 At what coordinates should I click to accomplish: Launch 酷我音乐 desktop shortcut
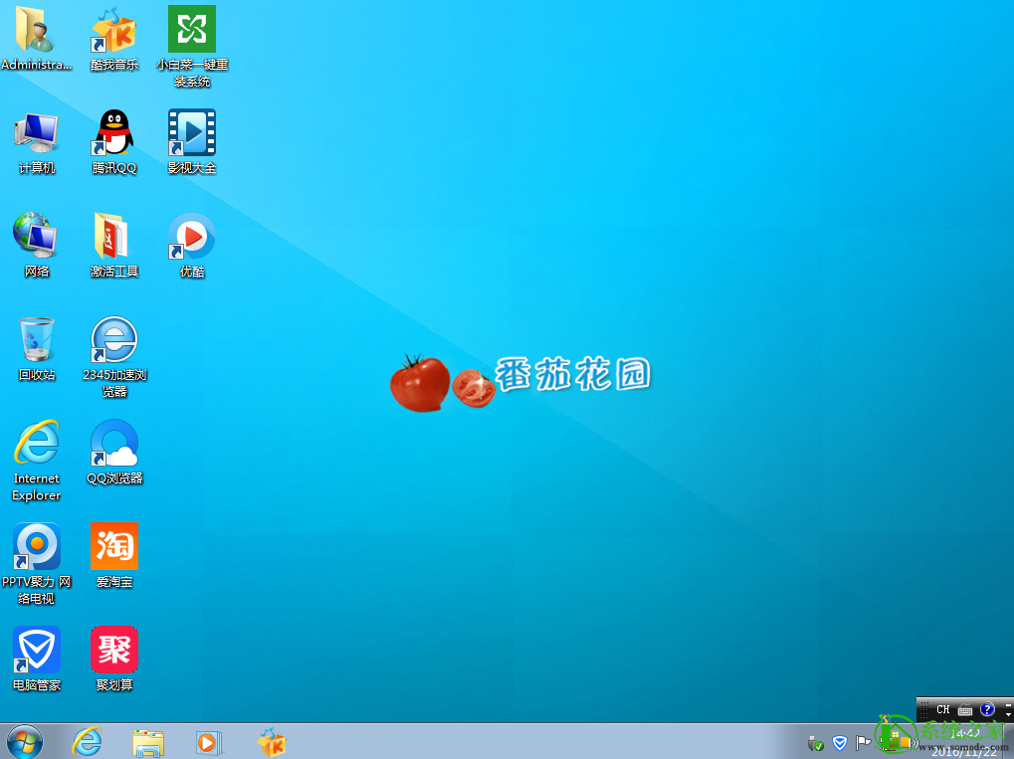click(x=114, y=39)
